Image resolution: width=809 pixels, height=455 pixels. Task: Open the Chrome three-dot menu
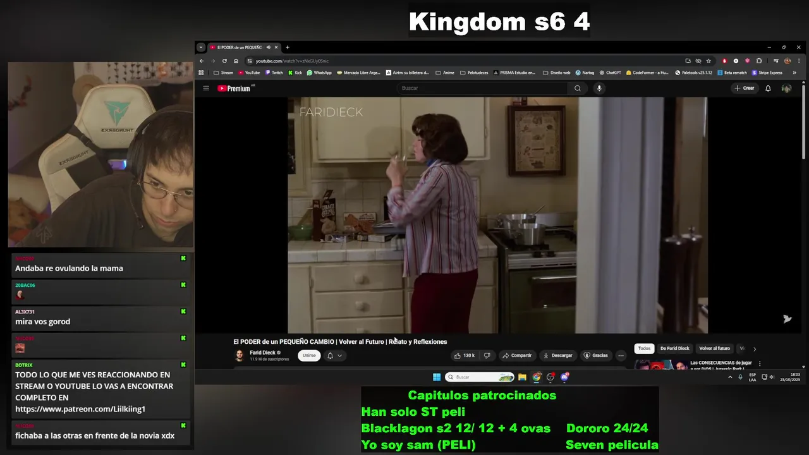798,61
